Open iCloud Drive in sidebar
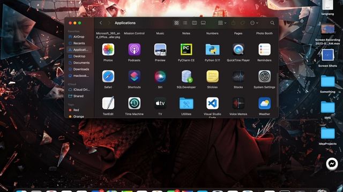The height and width of the screenshot is (192, 343). point(79,90)
